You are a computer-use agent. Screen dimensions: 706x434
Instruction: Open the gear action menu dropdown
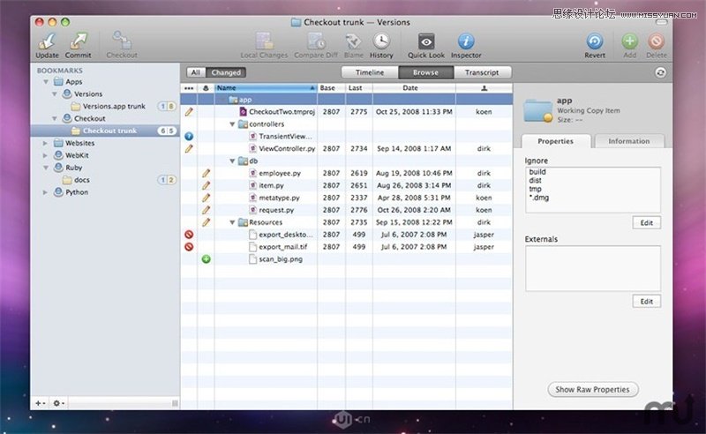coord(59,402)
